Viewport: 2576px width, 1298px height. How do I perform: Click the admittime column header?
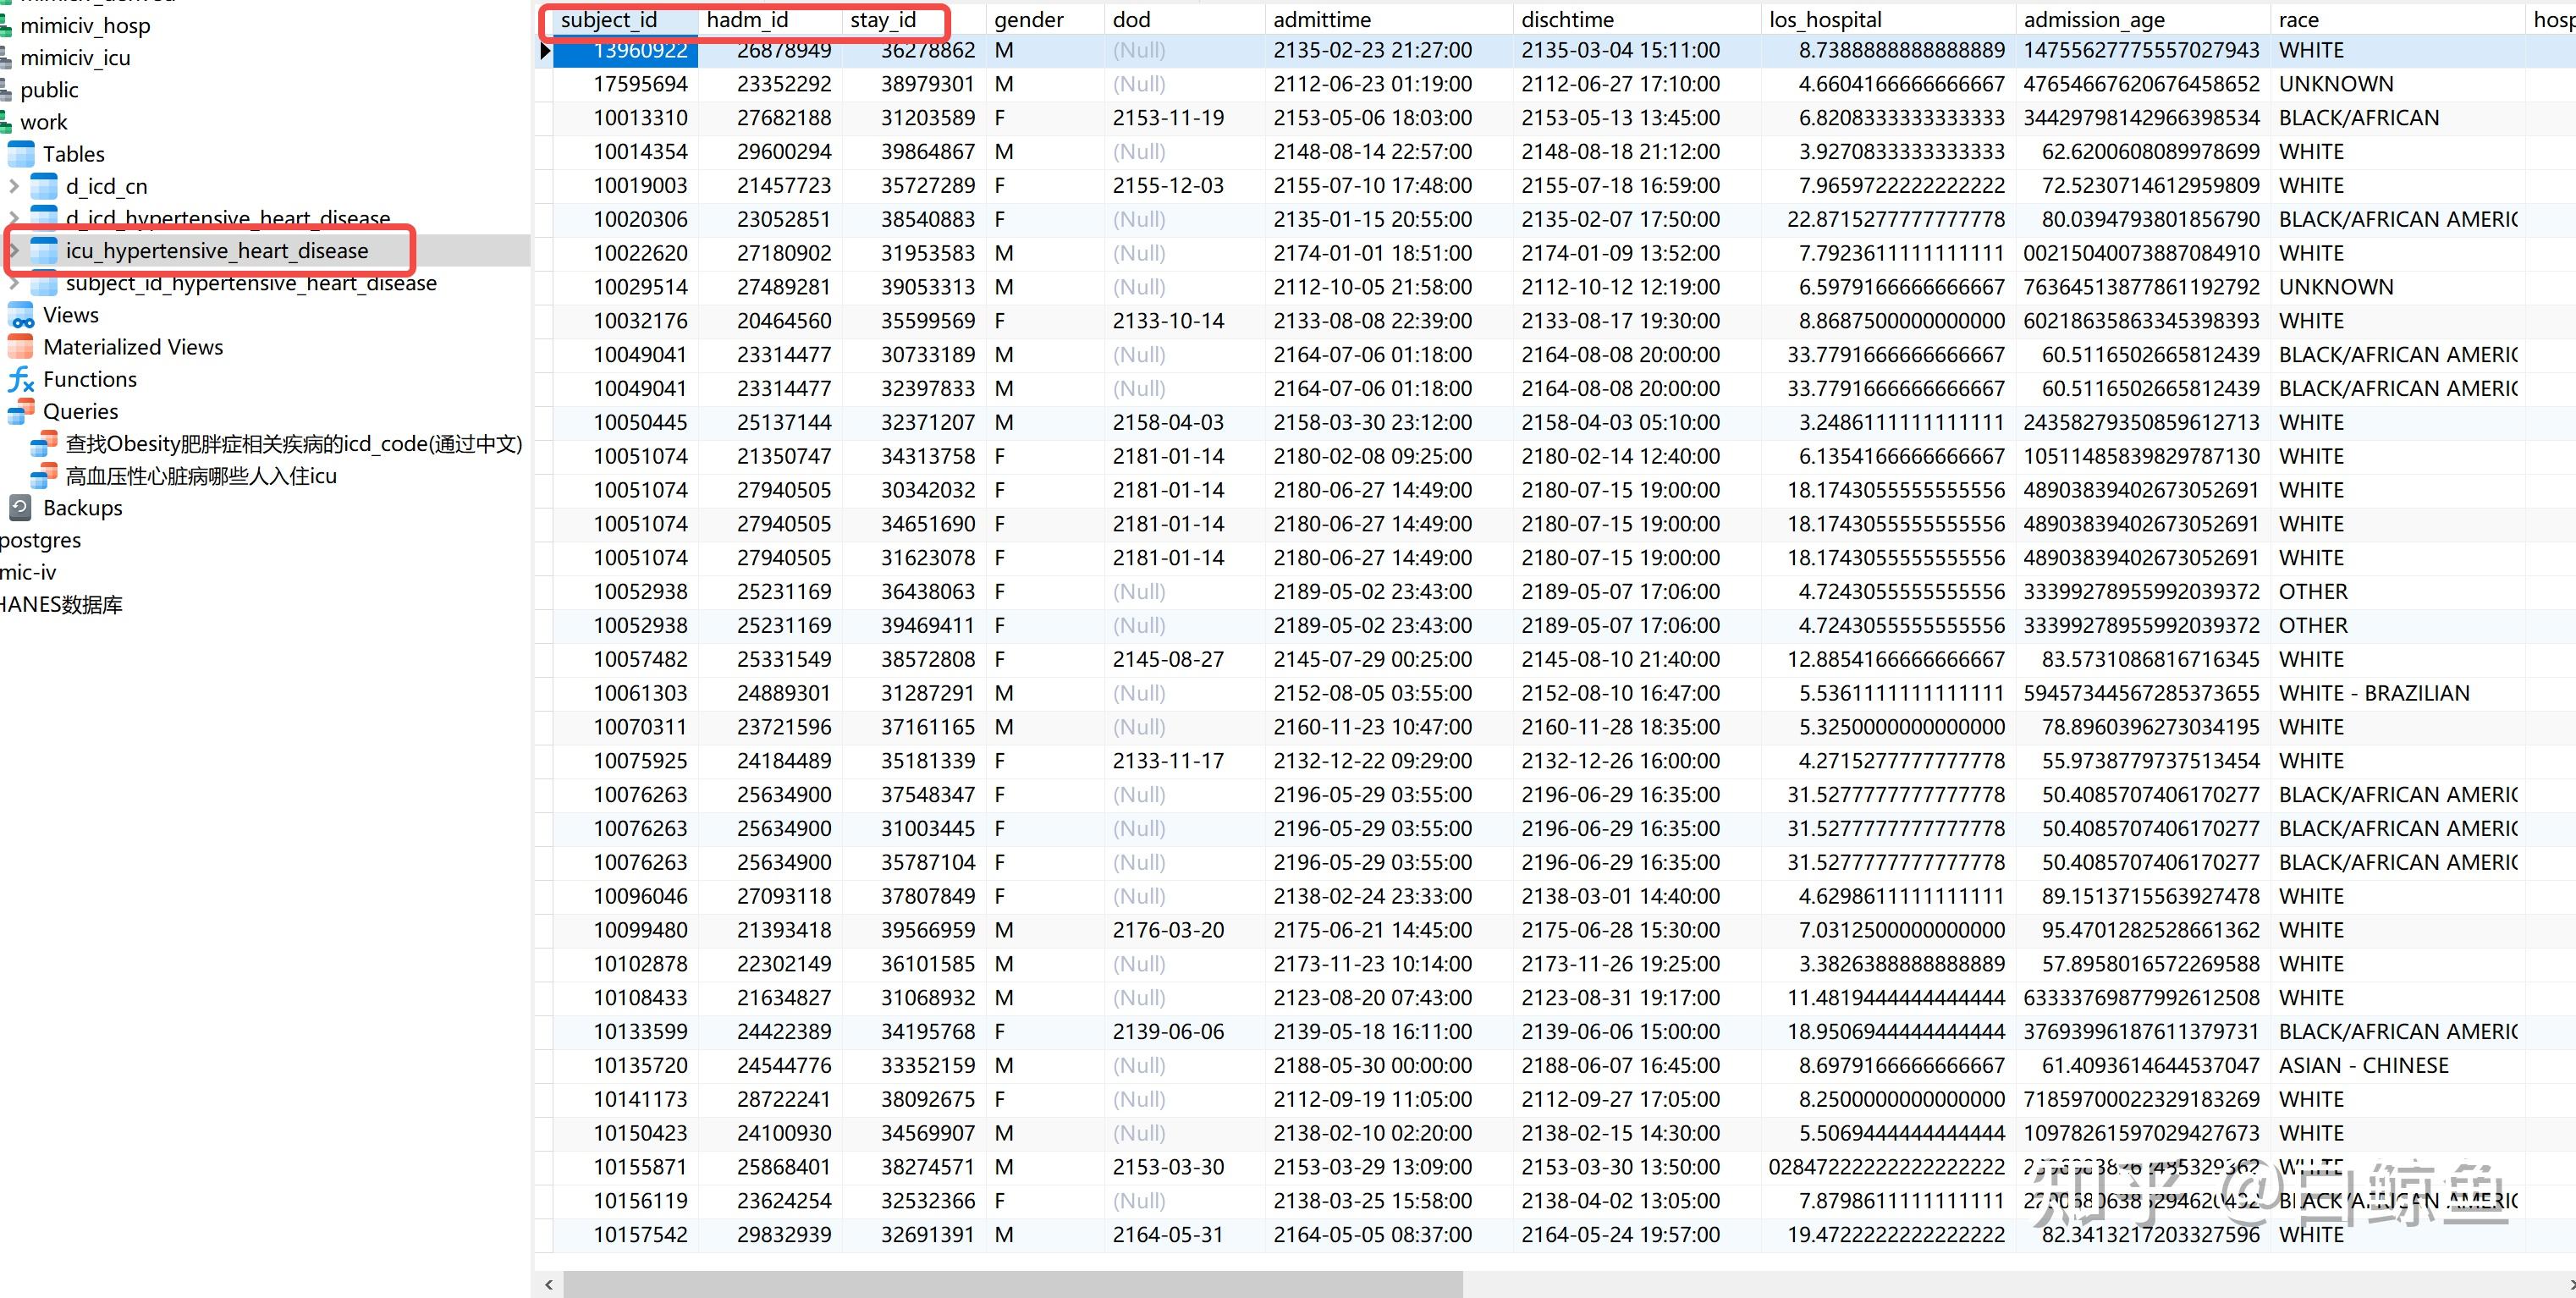[1321, 20]
